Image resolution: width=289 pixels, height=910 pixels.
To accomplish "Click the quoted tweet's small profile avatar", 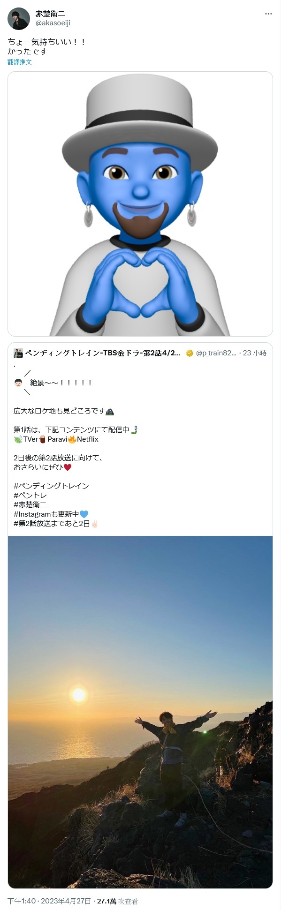I will pyautogui.click(x=18, y=353).
